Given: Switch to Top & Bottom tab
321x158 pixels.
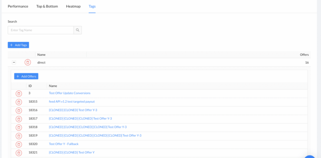Looking at the screenshot, I should [47, 6].
